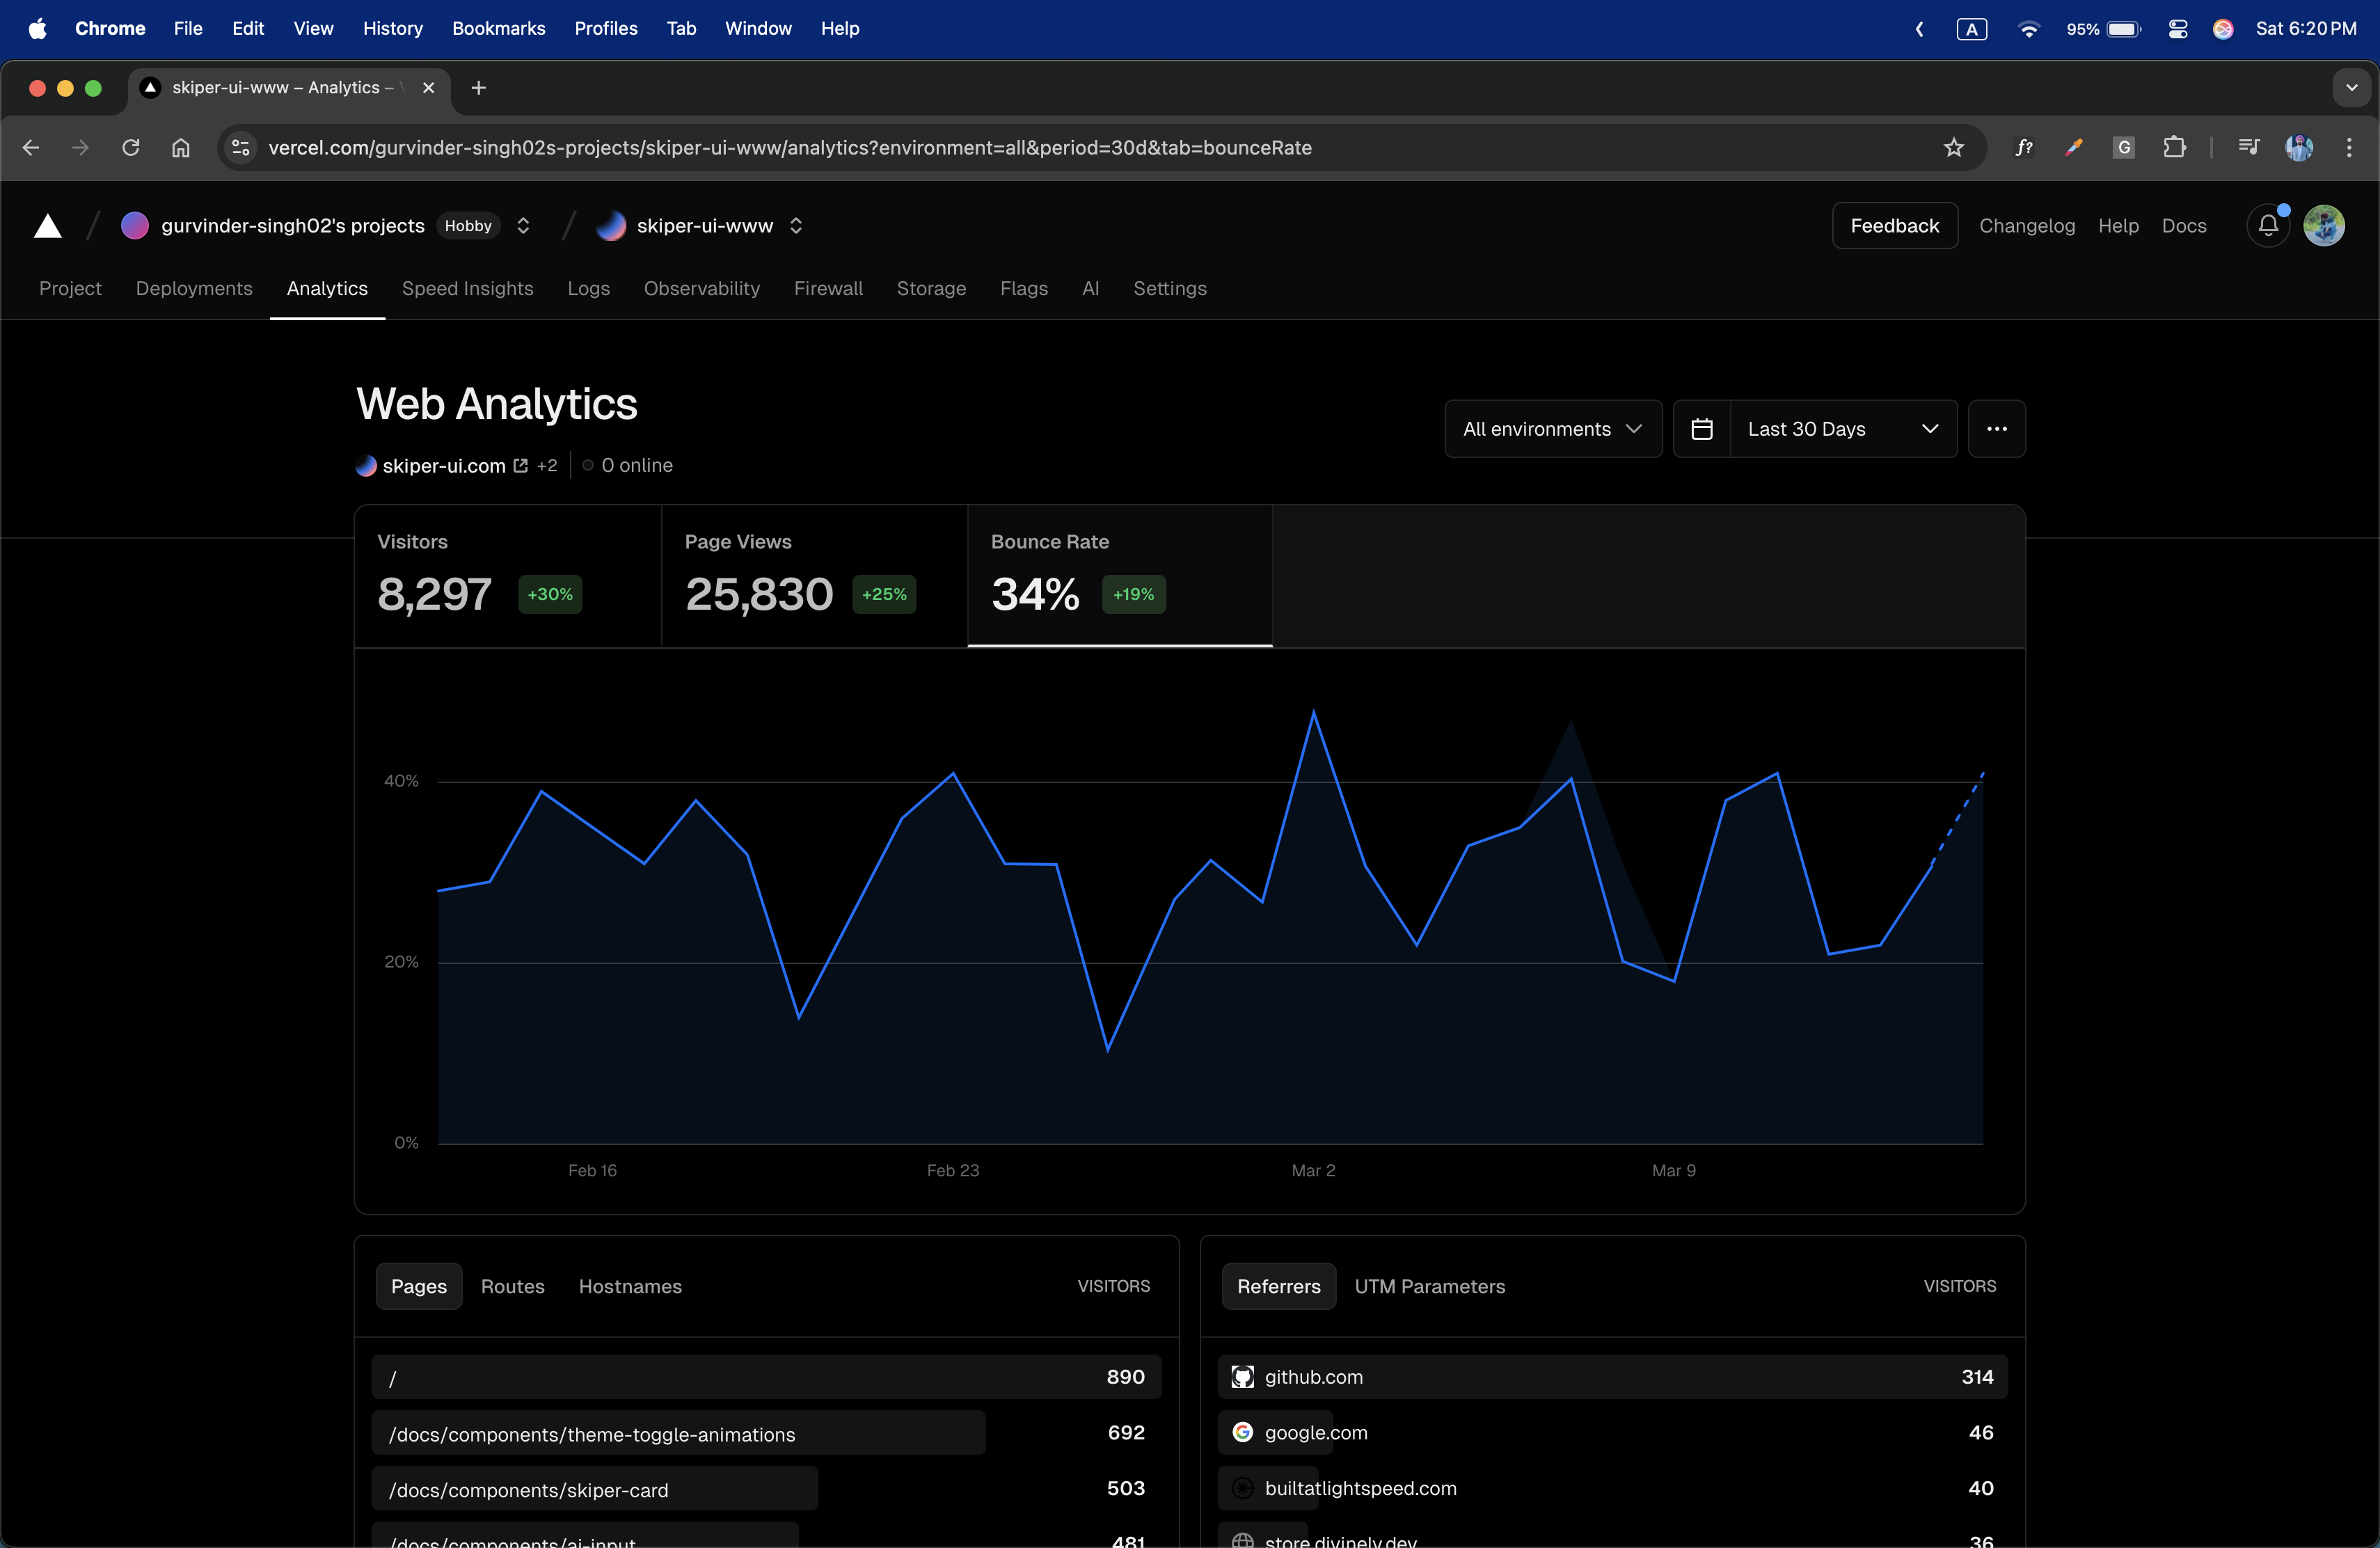Image resolution: width=2380 pixels, height=1548 pixels.
Task: Click the google.com referrer icon
Action: 1242,1432
